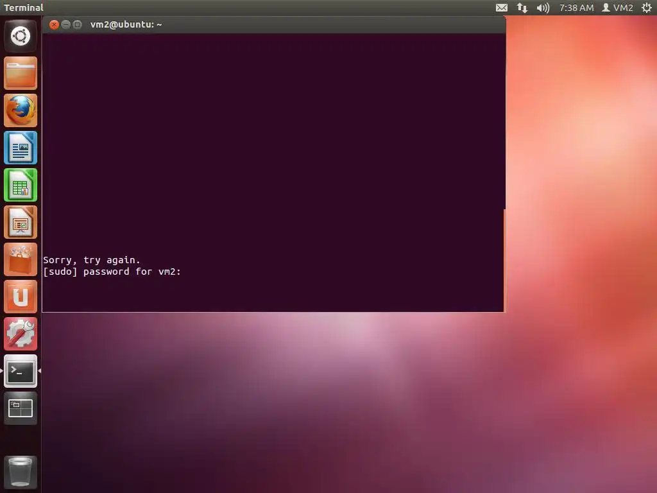
Task: Select the Terminal launcher icon
Action: 21,371
